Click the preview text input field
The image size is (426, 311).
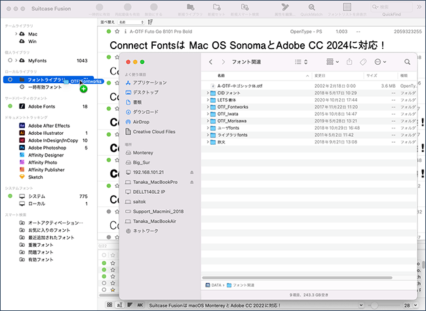(253, 305)
